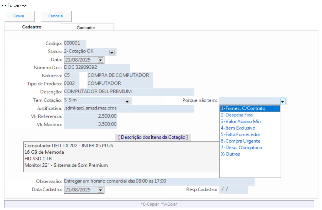Click inside the Observação field
This screenshot has height=210, width=322.
click(159, 182)
